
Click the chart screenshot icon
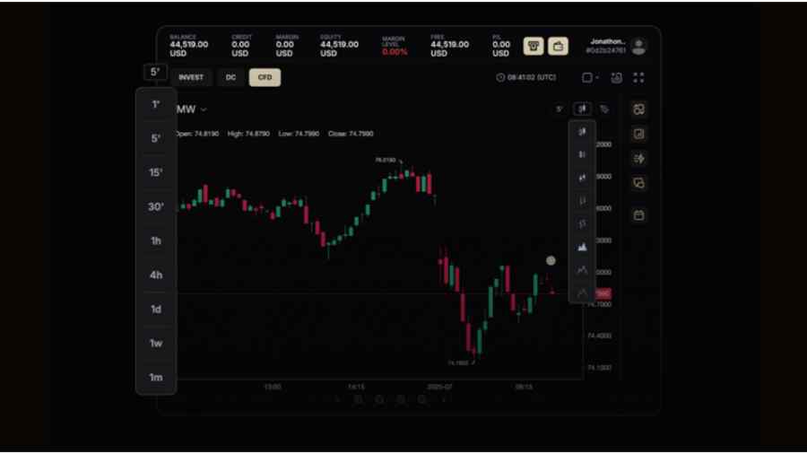click(617, 78)
